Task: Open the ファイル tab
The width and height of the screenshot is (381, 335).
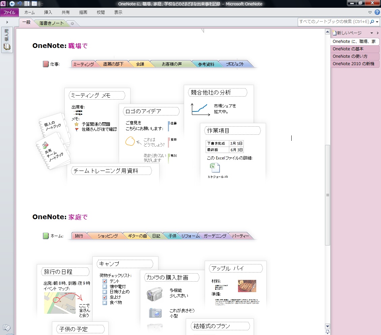Action: [9, 12]
